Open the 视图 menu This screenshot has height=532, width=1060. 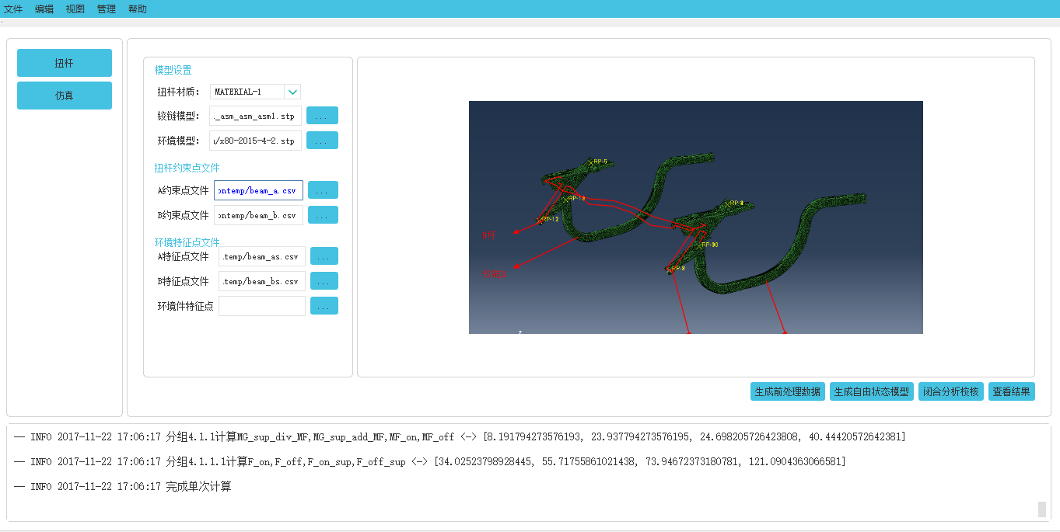tap(75, 9)
